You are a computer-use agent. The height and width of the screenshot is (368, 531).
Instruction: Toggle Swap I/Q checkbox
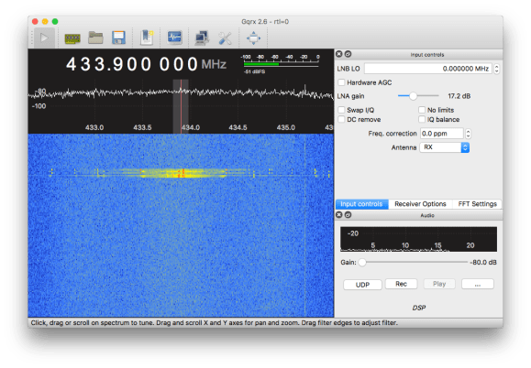pyautogui.click(x=341, y=110)
